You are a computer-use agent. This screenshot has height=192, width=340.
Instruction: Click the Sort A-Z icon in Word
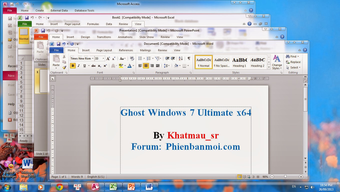click(180, 58)
